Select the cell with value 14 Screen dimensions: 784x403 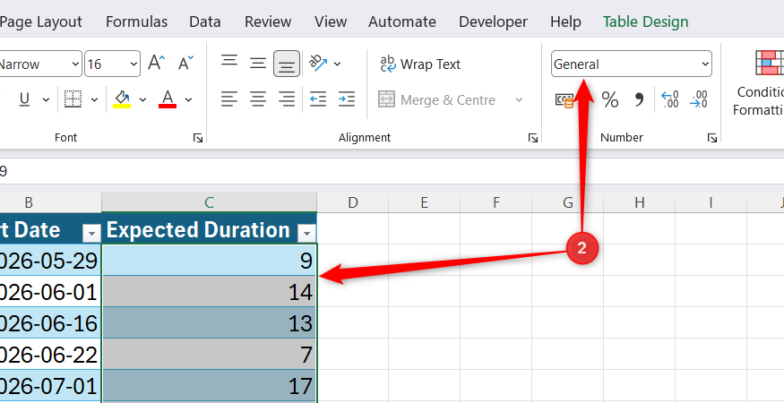209,291
